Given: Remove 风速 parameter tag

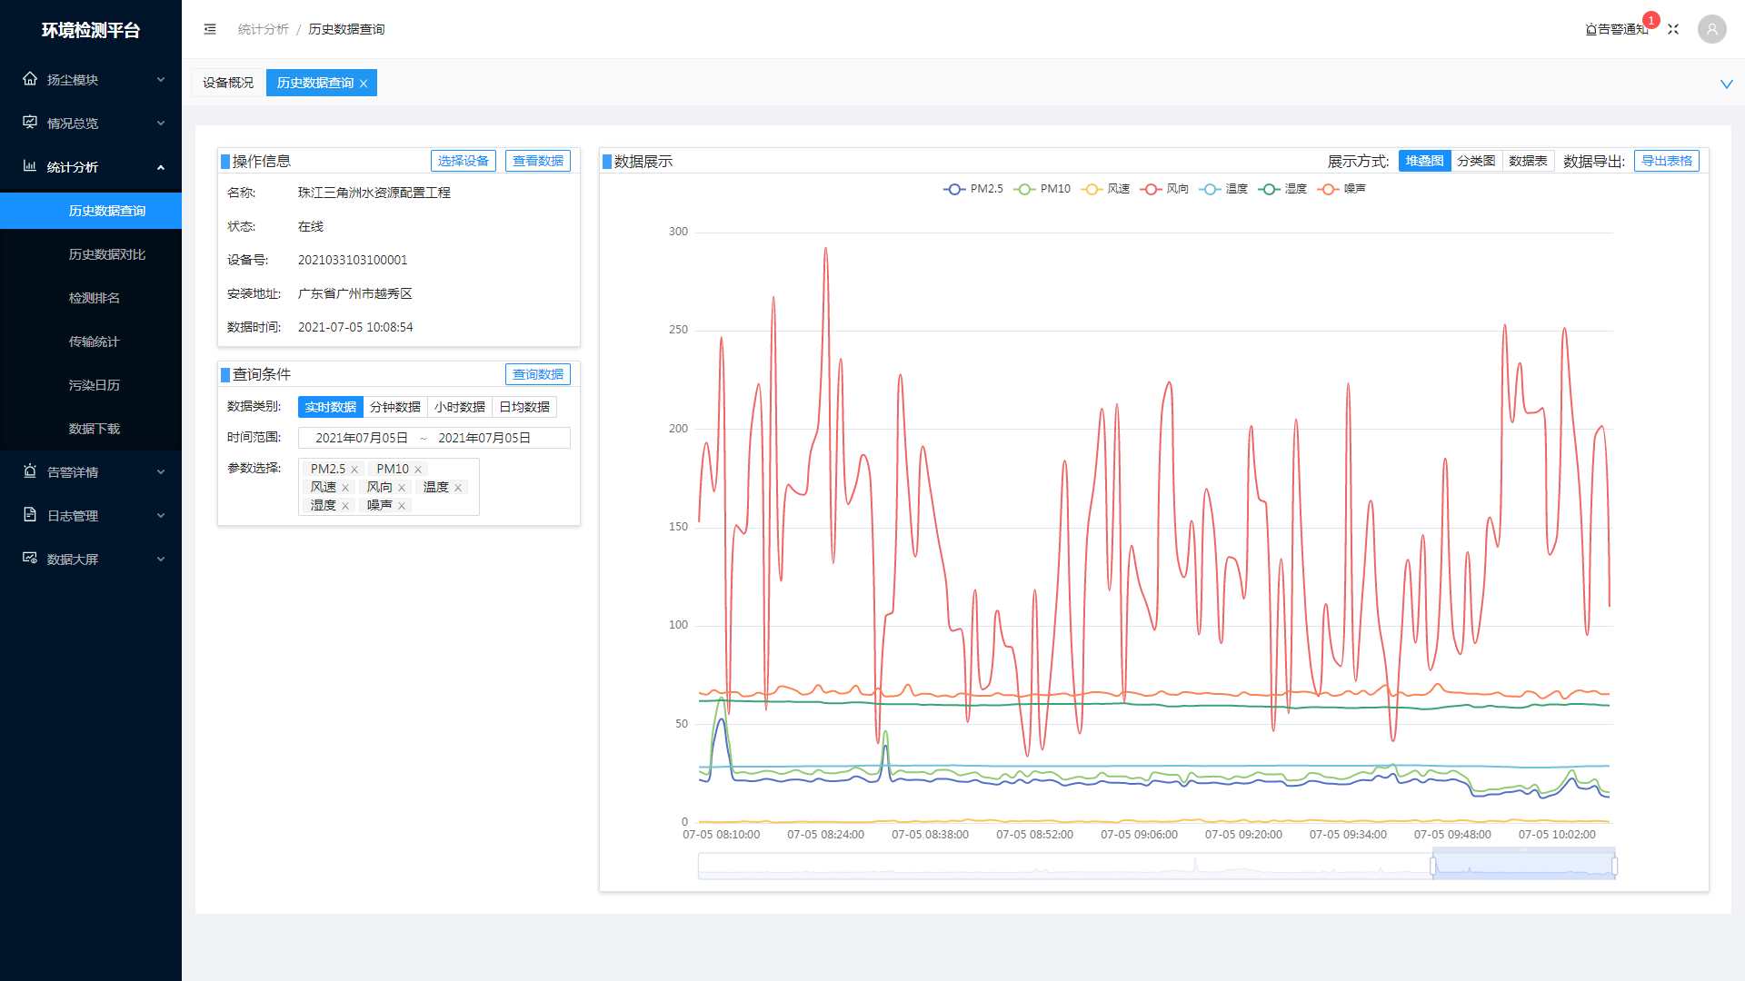Looking at the screenshot, I should [345, 488].
